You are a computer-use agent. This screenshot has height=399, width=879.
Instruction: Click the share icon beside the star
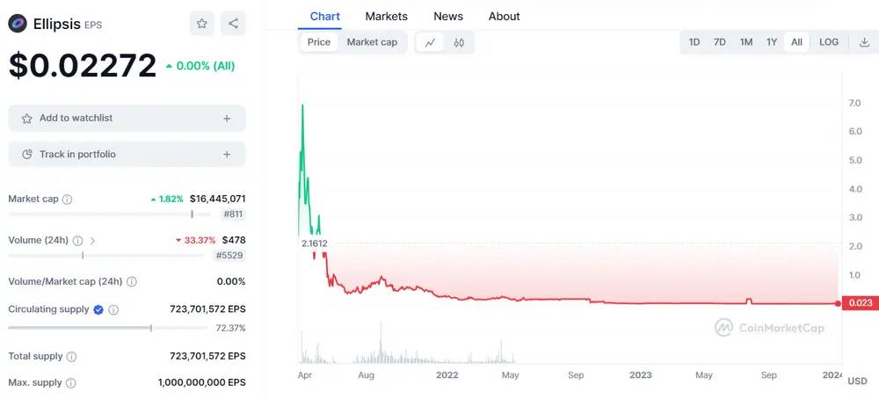click(233, 24)
